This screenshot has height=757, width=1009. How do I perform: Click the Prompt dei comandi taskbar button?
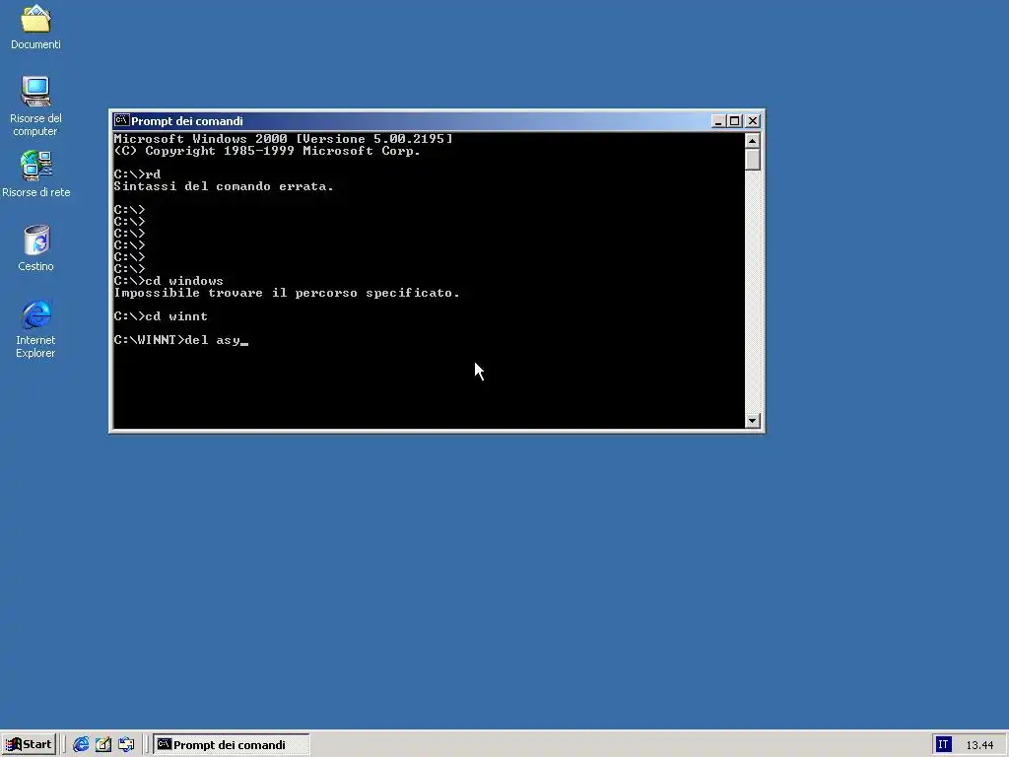(231, 744)
